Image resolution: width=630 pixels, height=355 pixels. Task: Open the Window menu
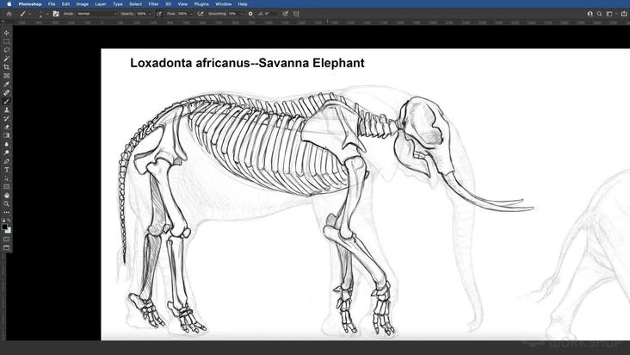(224, 4)
